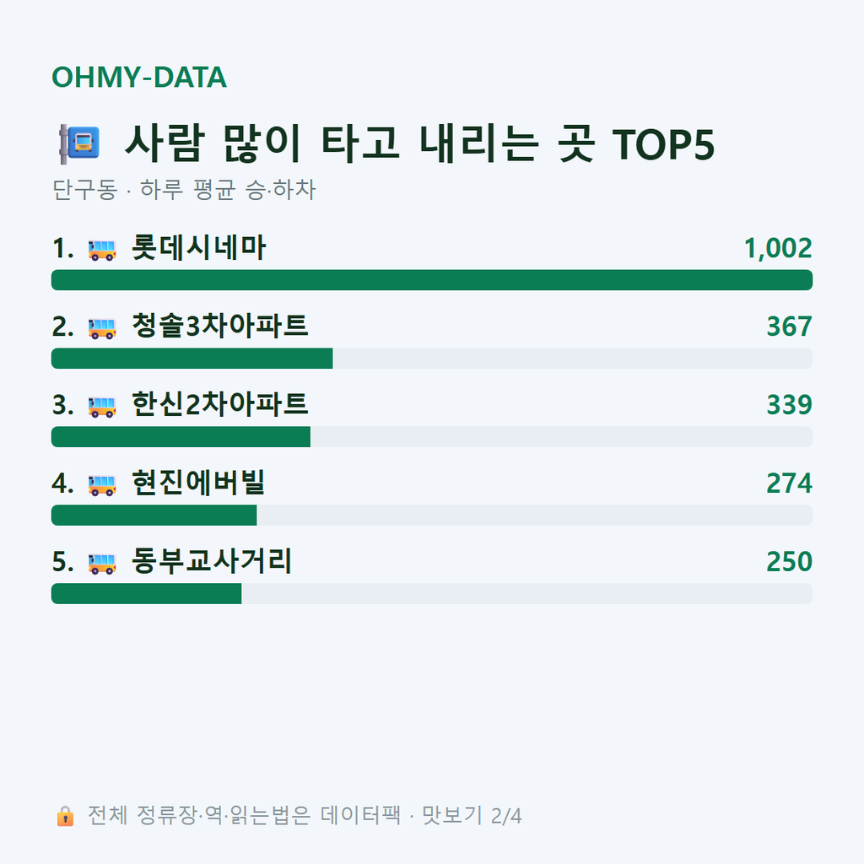This screenshot has height=864, width=864.
Task: Click the progress bar showing 367
Action: (x=432, y=358)
